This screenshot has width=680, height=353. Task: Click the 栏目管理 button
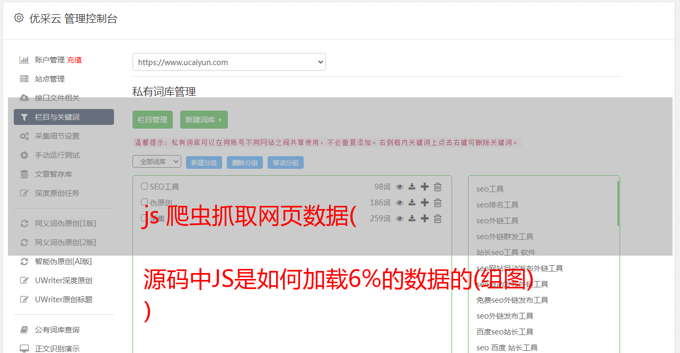click(153, 120)
